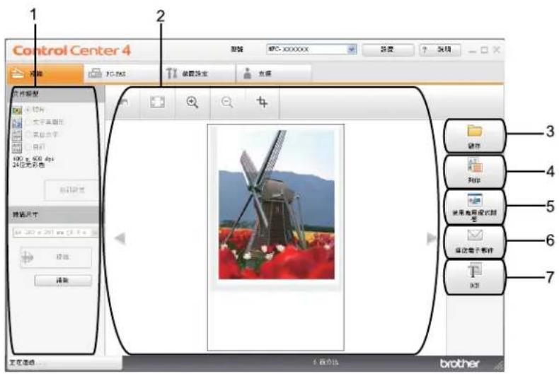Screen dimensions: 559x374
Task: Select the crop tool
Action: point(262,103)
